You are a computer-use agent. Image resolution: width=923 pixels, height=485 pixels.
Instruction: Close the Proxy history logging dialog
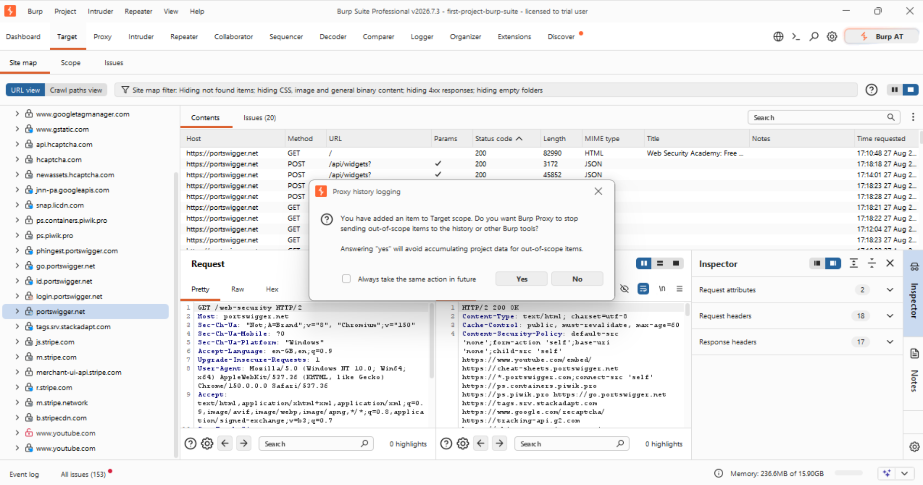coord(598,191)
